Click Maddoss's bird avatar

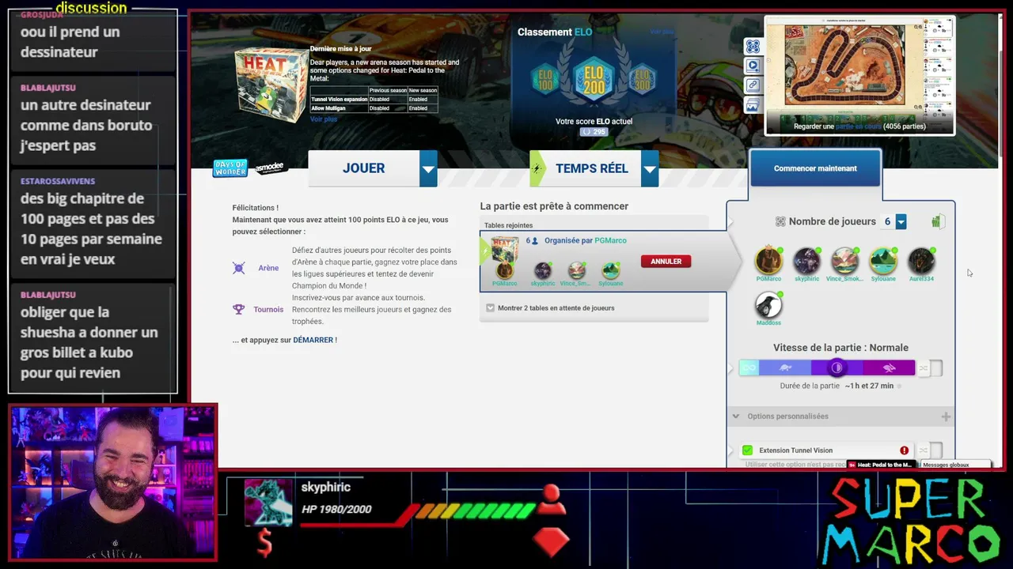(x=768, y=305)
